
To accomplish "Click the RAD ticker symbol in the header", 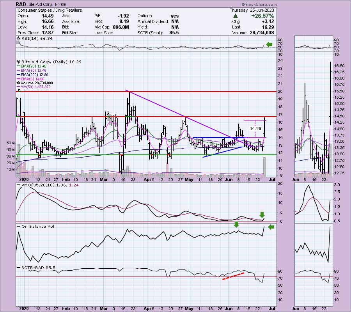I will (x=21, y=4).
